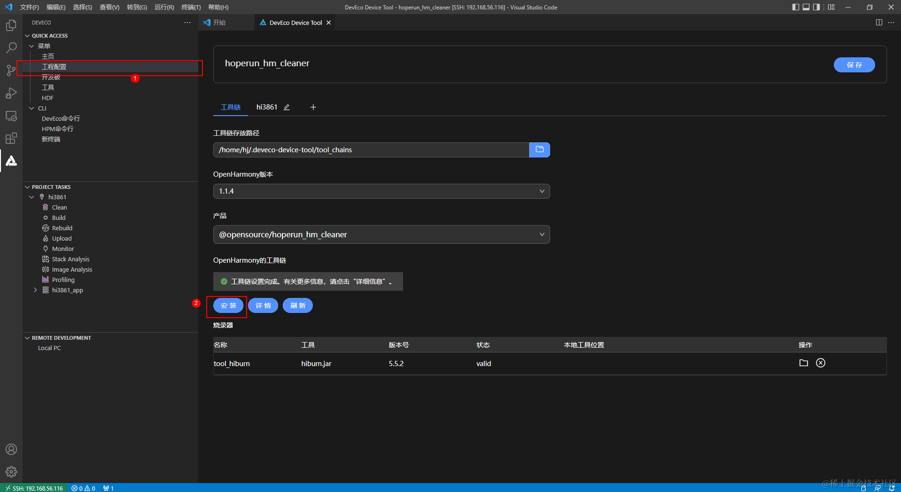The image size is (901, 492).
Task: Open Run and Debug view icon
Action: point(11,93)
